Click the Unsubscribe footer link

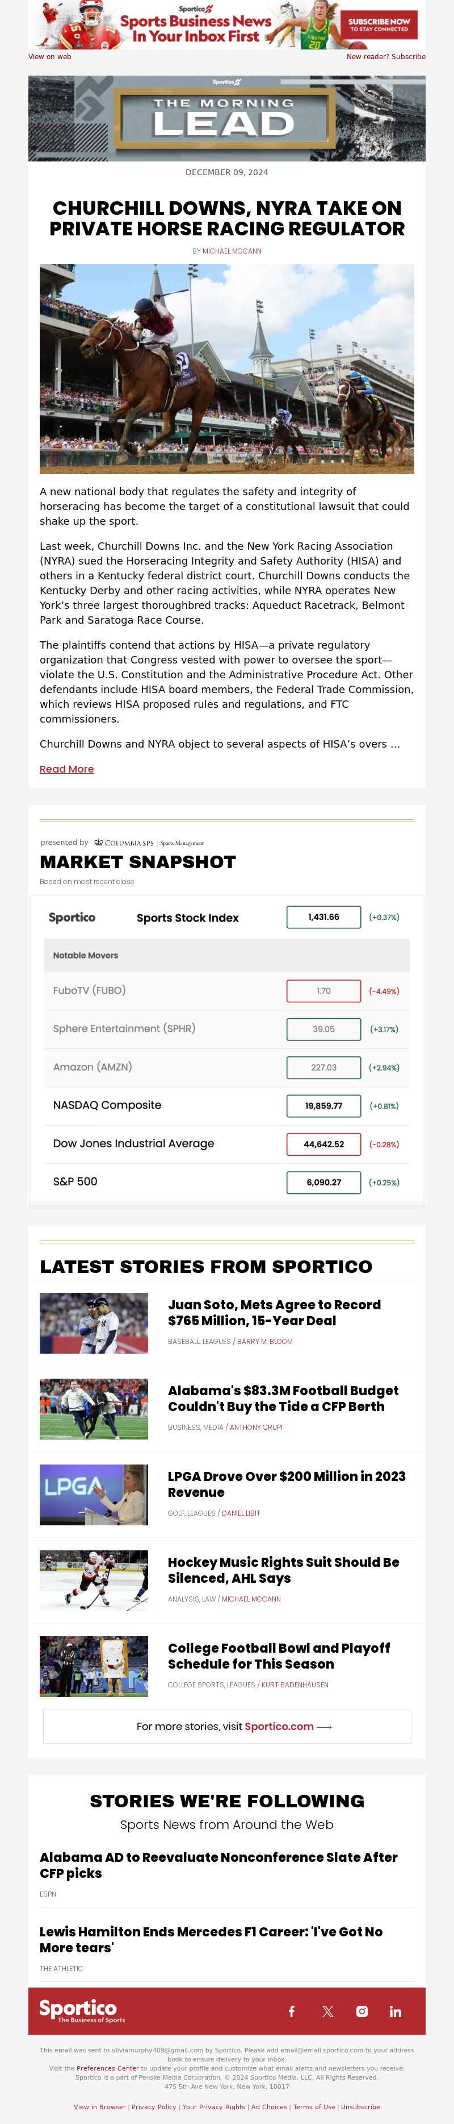coord(360,2106)
